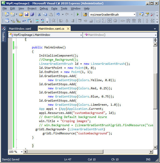The image size is (160, 163).
Task: Click the Paste clipboard icon
Action: pos(51,14)
